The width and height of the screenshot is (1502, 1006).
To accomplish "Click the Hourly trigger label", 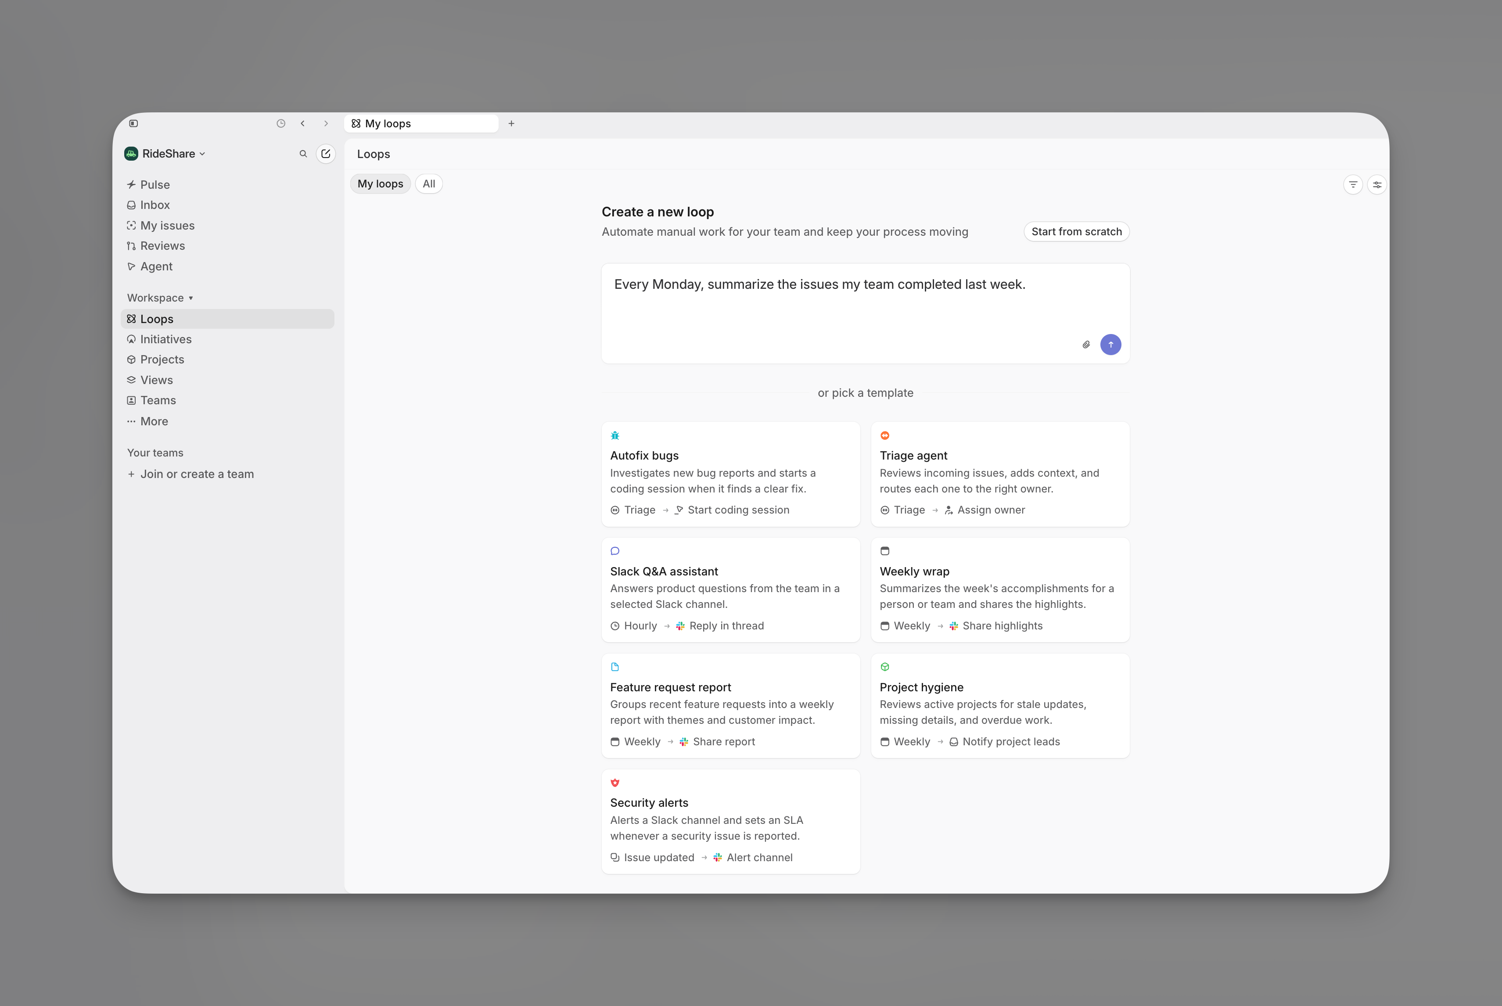I will (x=640, y=626).
